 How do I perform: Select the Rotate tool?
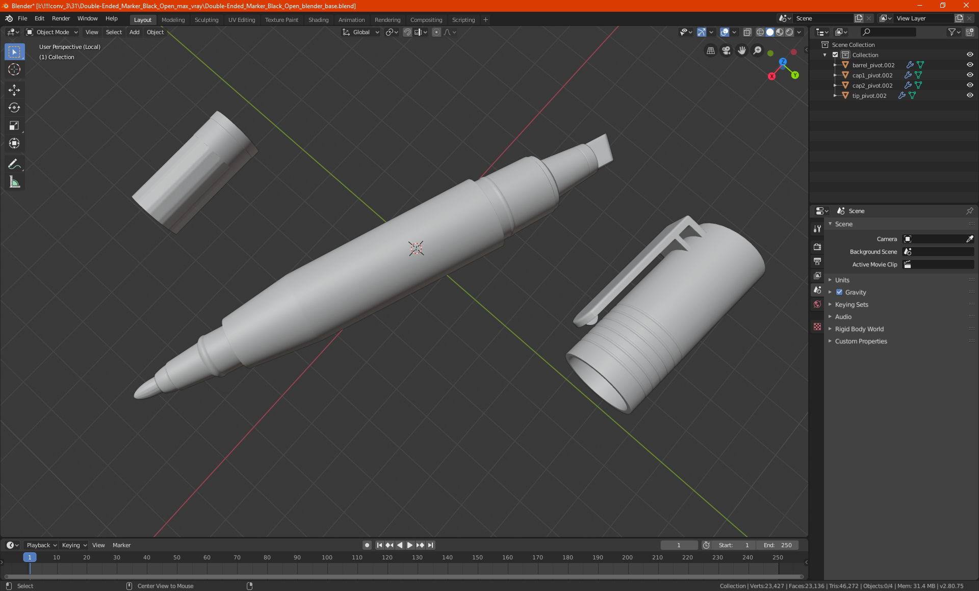coord(14,108)
